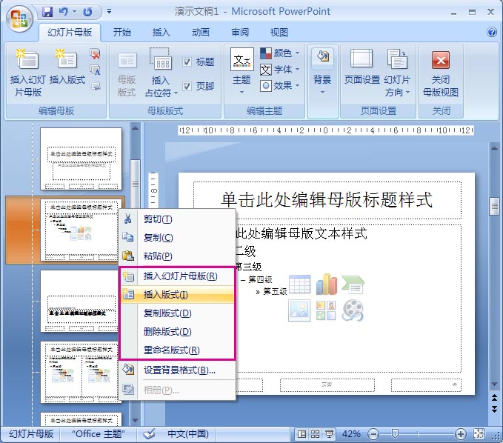Click 插入版式 ribbon button
503x443 pixels.
[67, 67]
